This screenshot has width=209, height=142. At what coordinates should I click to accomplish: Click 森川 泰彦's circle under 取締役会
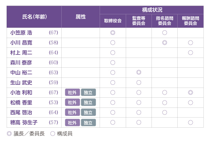click(x=113, y=63)
